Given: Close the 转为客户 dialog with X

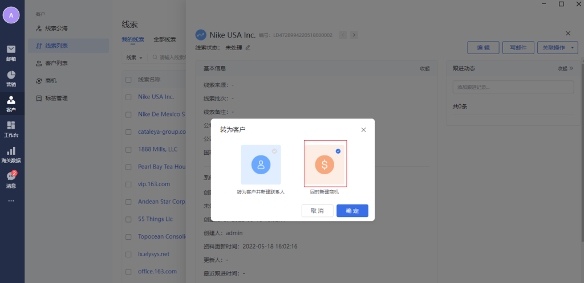Looking at the screenshot, I should click(x=363, y=130).
